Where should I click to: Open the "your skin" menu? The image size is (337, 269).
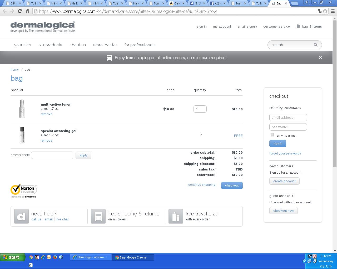click(x=23, y=45)
